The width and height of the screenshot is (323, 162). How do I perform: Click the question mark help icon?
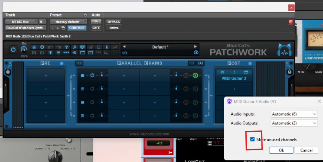pos(66,47)
